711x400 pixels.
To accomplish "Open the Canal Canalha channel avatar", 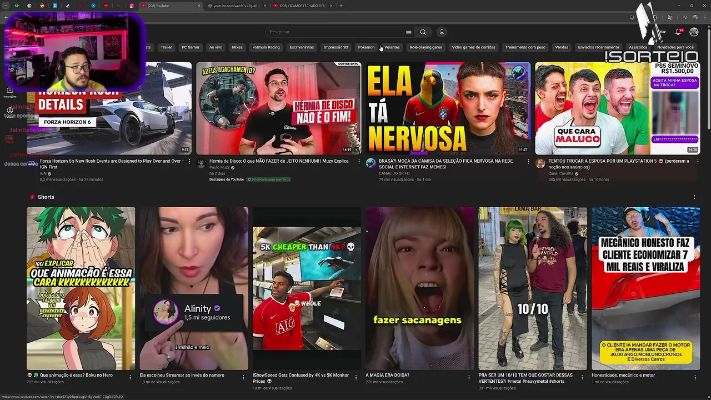I will click(x=540, y=163).
